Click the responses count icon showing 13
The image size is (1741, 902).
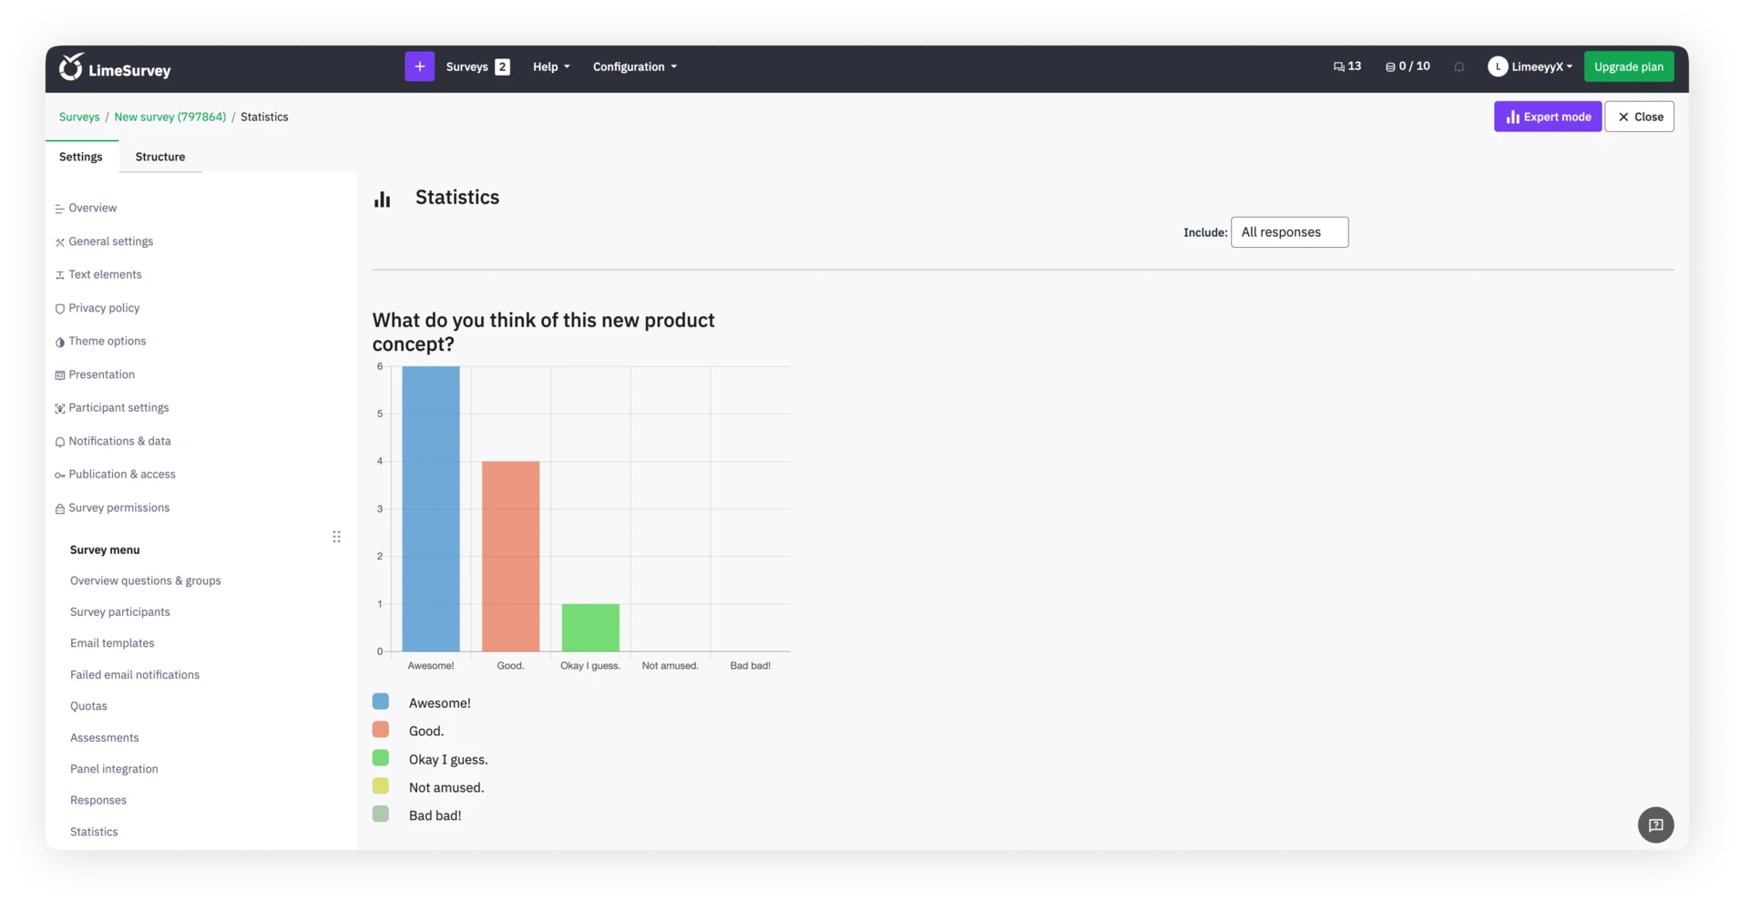1347,67
